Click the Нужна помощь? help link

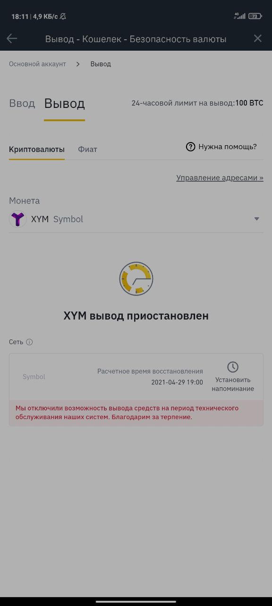(x=228, y=147)
